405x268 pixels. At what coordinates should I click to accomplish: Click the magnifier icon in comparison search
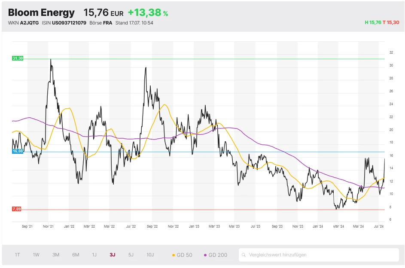(x=244, y=255)
